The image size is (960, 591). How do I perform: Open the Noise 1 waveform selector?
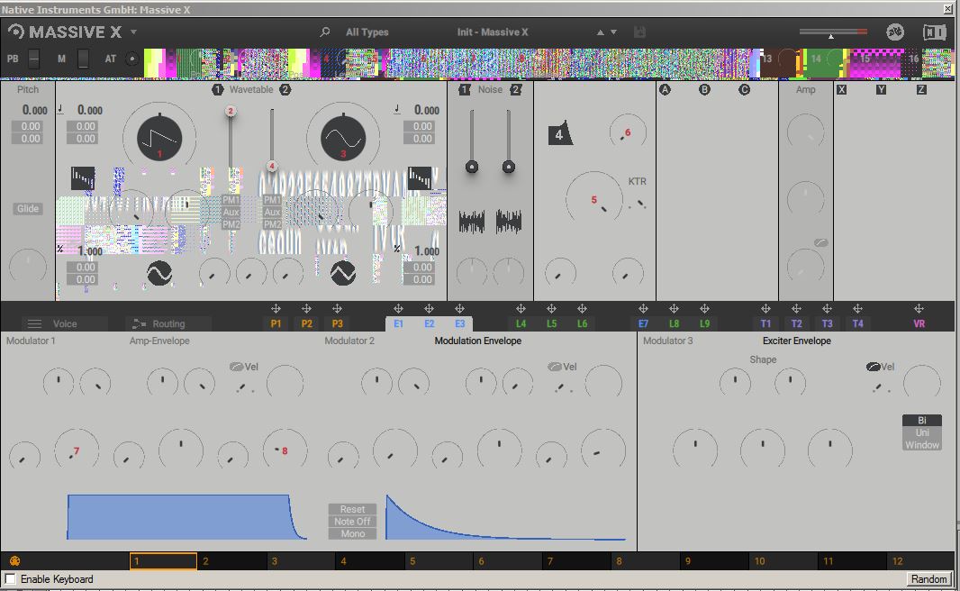click(x=471, y=222)
